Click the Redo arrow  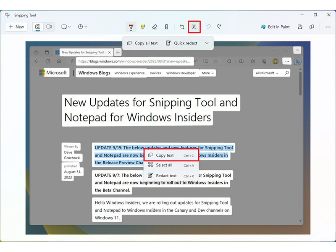click(219, 27)
